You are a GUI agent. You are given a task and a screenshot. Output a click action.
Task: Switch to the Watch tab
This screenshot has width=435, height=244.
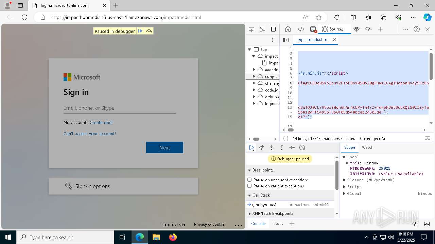pos(367,147)
